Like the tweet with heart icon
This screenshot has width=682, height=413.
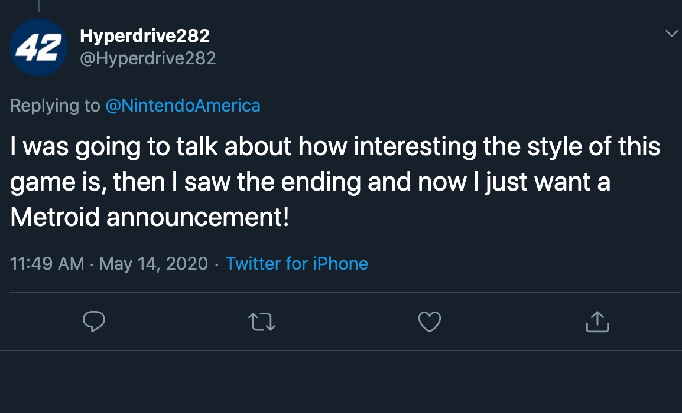(430, 322)
